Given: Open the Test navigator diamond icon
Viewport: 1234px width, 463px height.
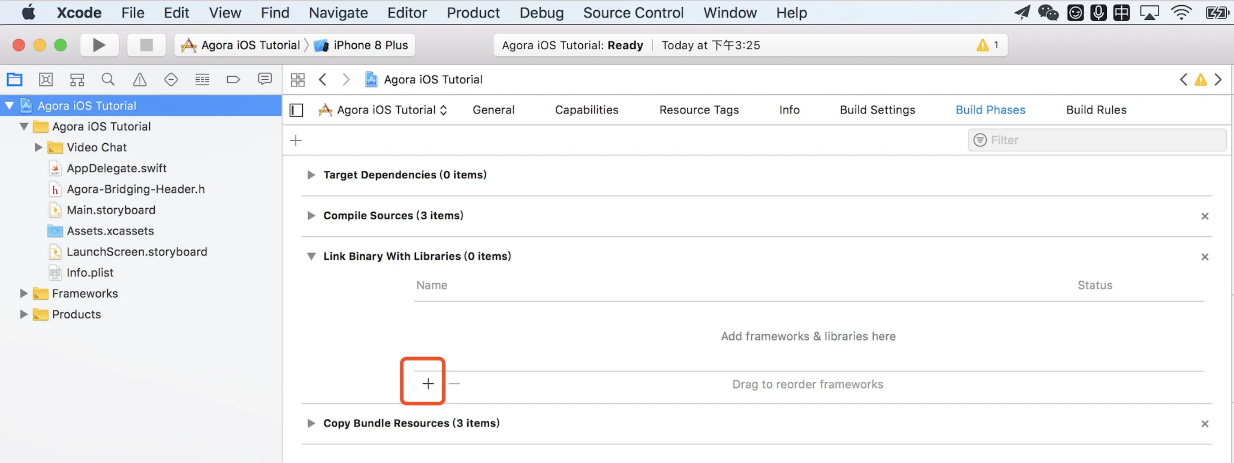Looking at the screenshot, I should (x=171, y=79).
